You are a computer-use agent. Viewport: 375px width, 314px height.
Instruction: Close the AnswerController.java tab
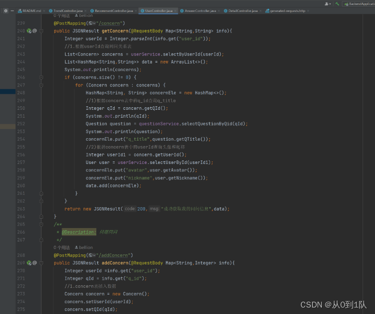coord(219,11)
